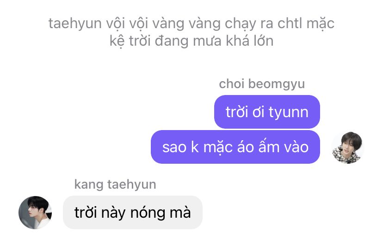Open kang taehyun's profile avatar
The height and width of the screenshot is (238, 383).
coord(35,213)
